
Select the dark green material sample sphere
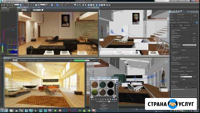(x=102, y=85)
